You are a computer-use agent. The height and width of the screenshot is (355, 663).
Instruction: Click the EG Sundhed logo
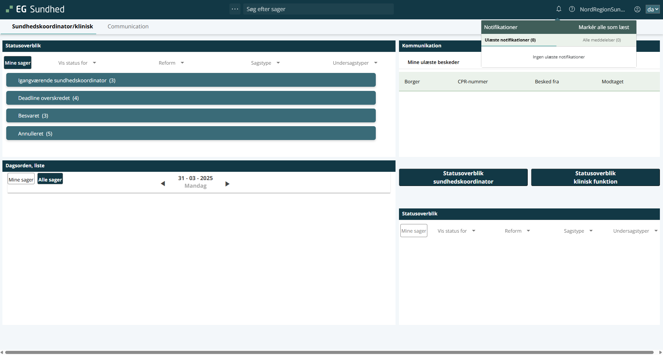pos(35,9)
